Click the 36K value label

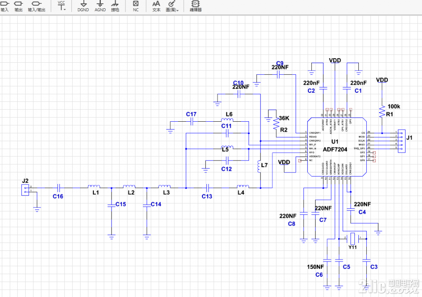(x=284, y=118)
